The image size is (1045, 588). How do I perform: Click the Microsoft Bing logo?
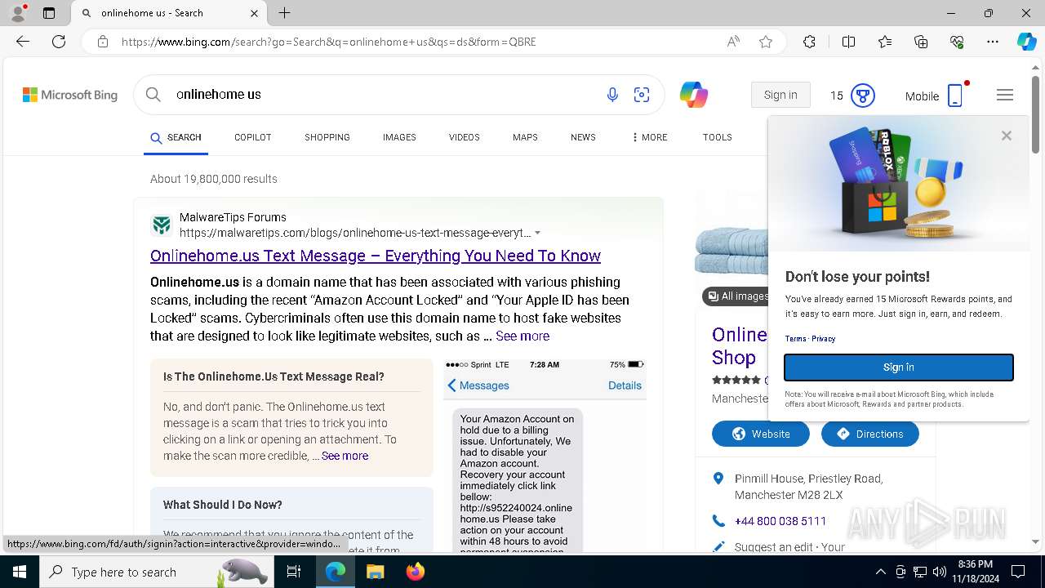70,95
